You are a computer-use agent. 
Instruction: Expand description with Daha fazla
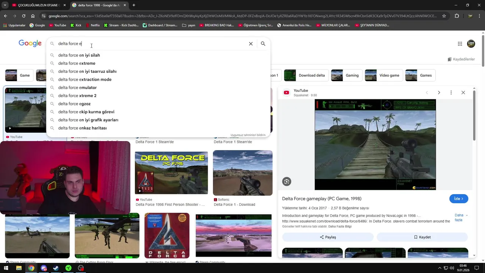[461, 217]
